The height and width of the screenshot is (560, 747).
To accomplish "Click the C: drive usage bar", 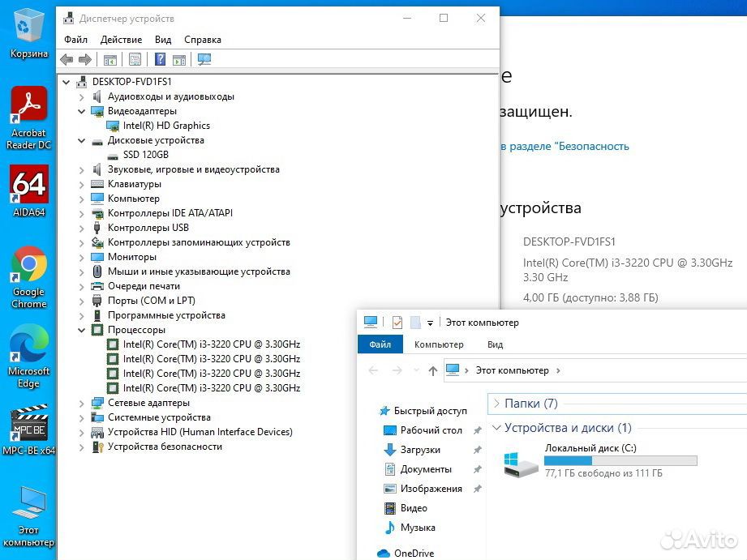I will pyautogui.click(x=620, y=460).
